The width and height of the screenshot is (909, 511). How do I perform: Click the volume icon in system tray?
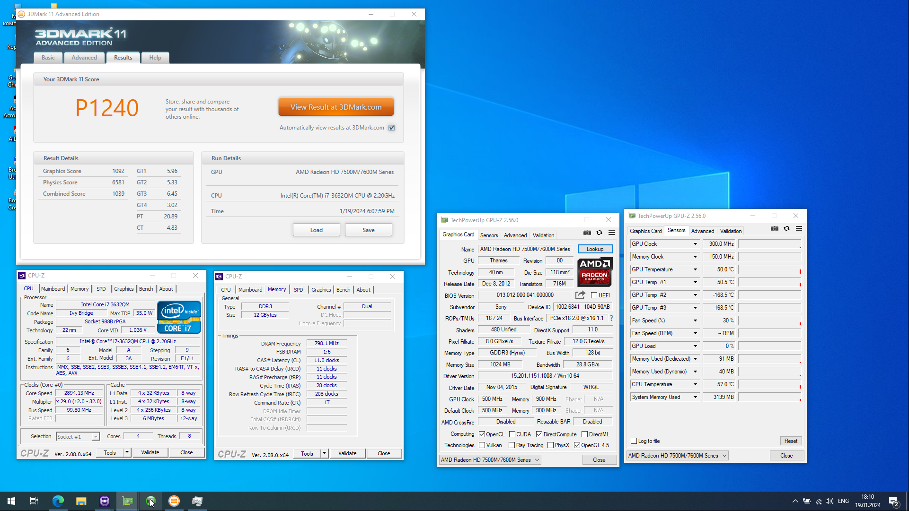(x=830, y=501)
